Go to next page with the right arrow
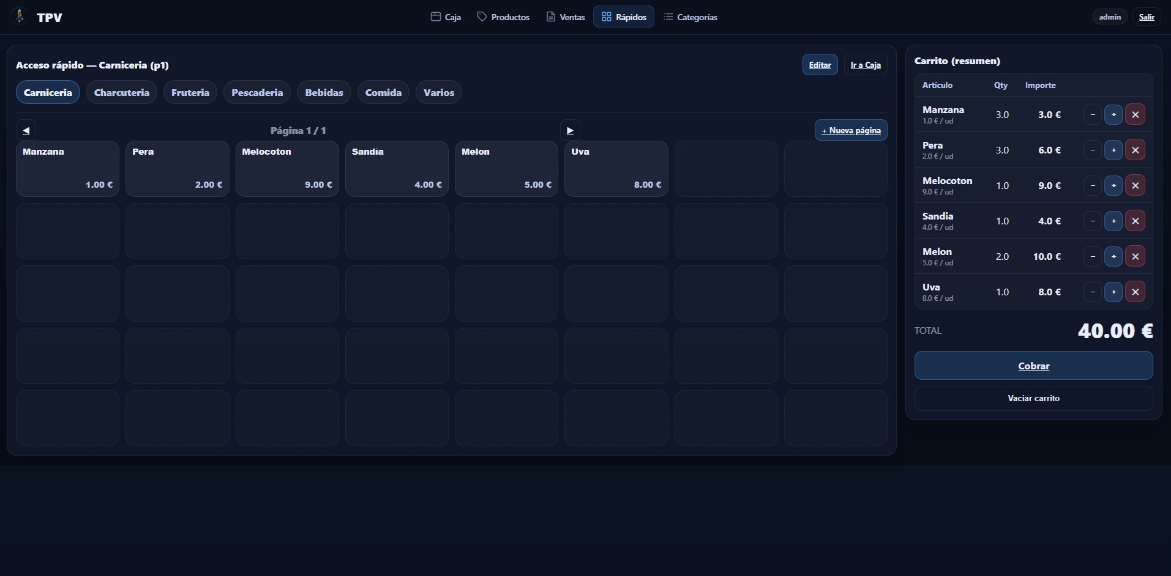This screenshot has height=576, width=1171. coord(570,130)
